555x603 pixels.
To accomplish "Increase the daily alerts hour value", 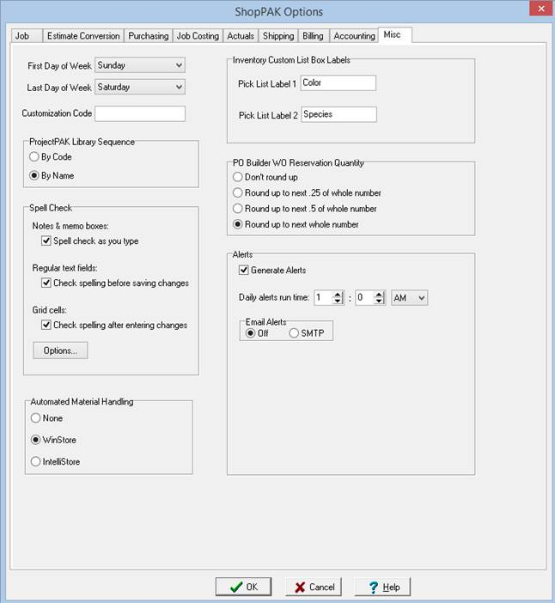I will point(338,294).
